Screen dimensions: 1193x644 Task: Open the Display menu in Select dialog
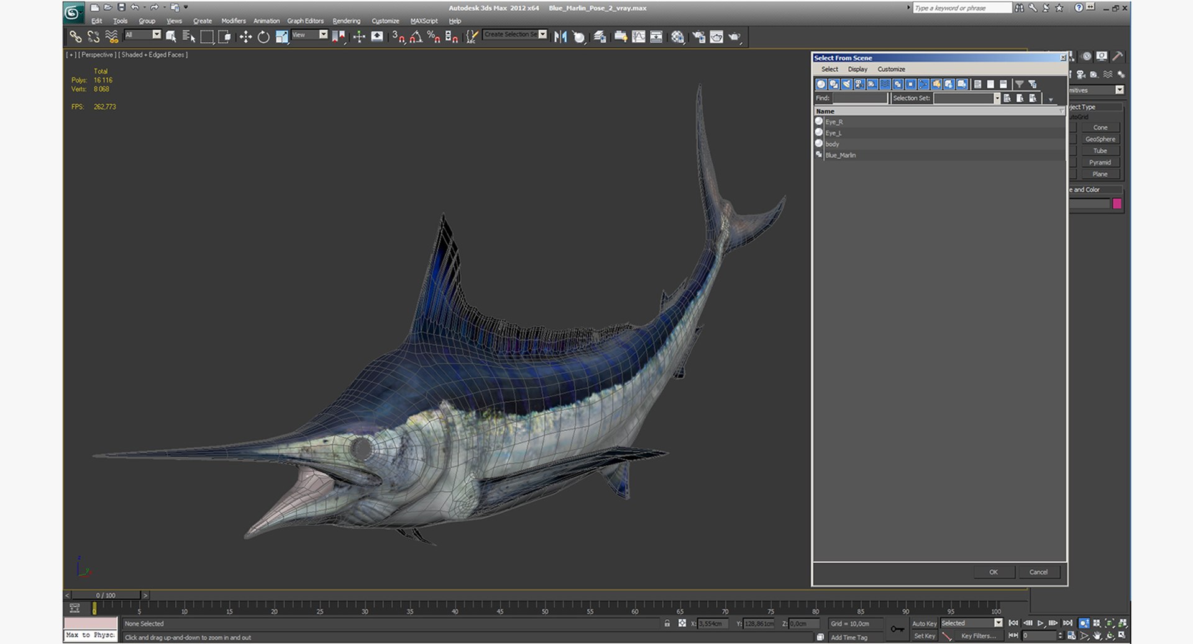click(x=857, y=69)
